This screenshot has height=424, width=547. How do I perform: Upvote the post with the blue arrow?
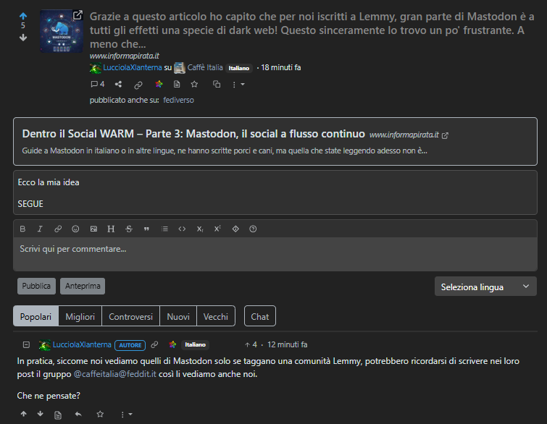coord(22,15)
